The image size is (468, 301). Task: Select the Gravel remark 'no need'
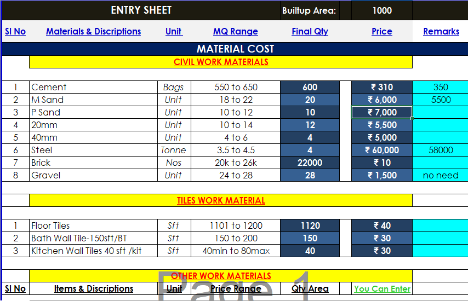[441, 175]
